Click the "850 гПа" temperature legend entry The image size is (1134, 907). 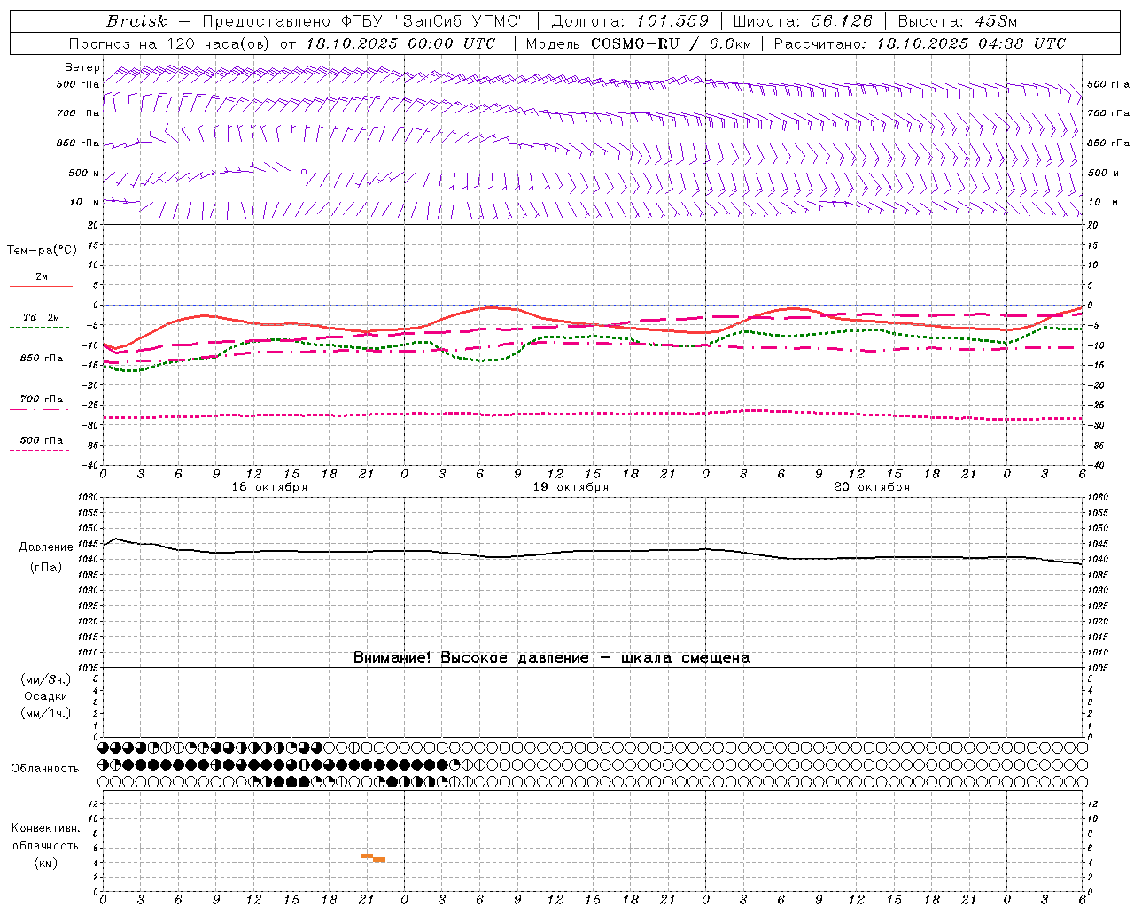(x=42, y=359)
